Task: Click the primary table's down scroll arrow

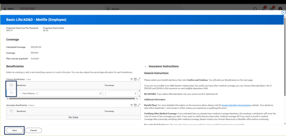Action: (x=139, y=96)
